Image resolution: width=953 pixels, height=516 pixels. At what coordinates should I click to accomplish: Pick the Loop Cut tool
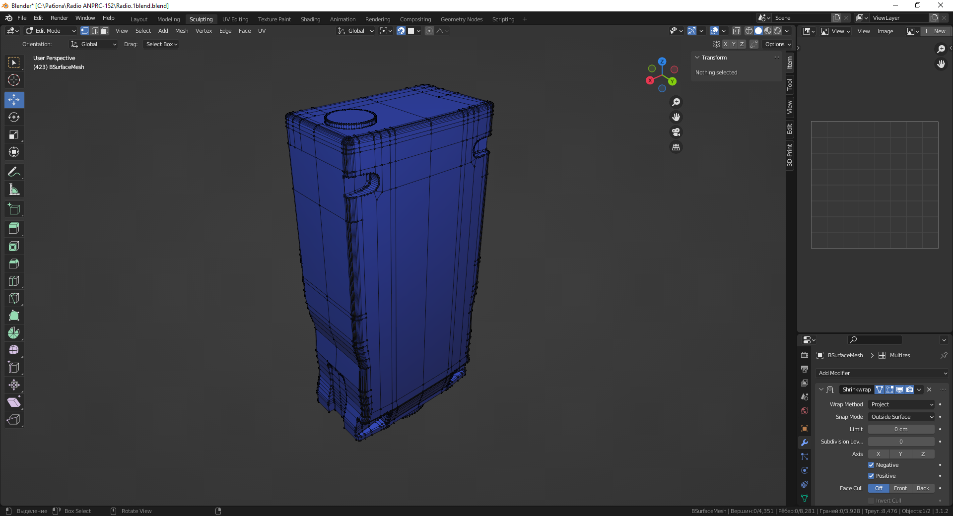click(14, 281)
